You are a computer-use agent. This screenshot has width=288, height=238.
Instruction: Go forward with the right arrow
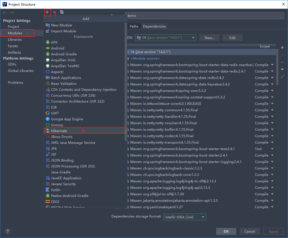coord(12,13)
